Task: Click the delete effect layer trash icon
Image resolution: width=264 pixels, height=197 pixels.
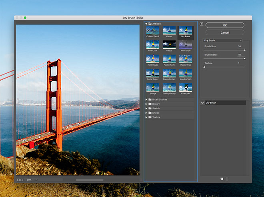Action: point(227,179)
